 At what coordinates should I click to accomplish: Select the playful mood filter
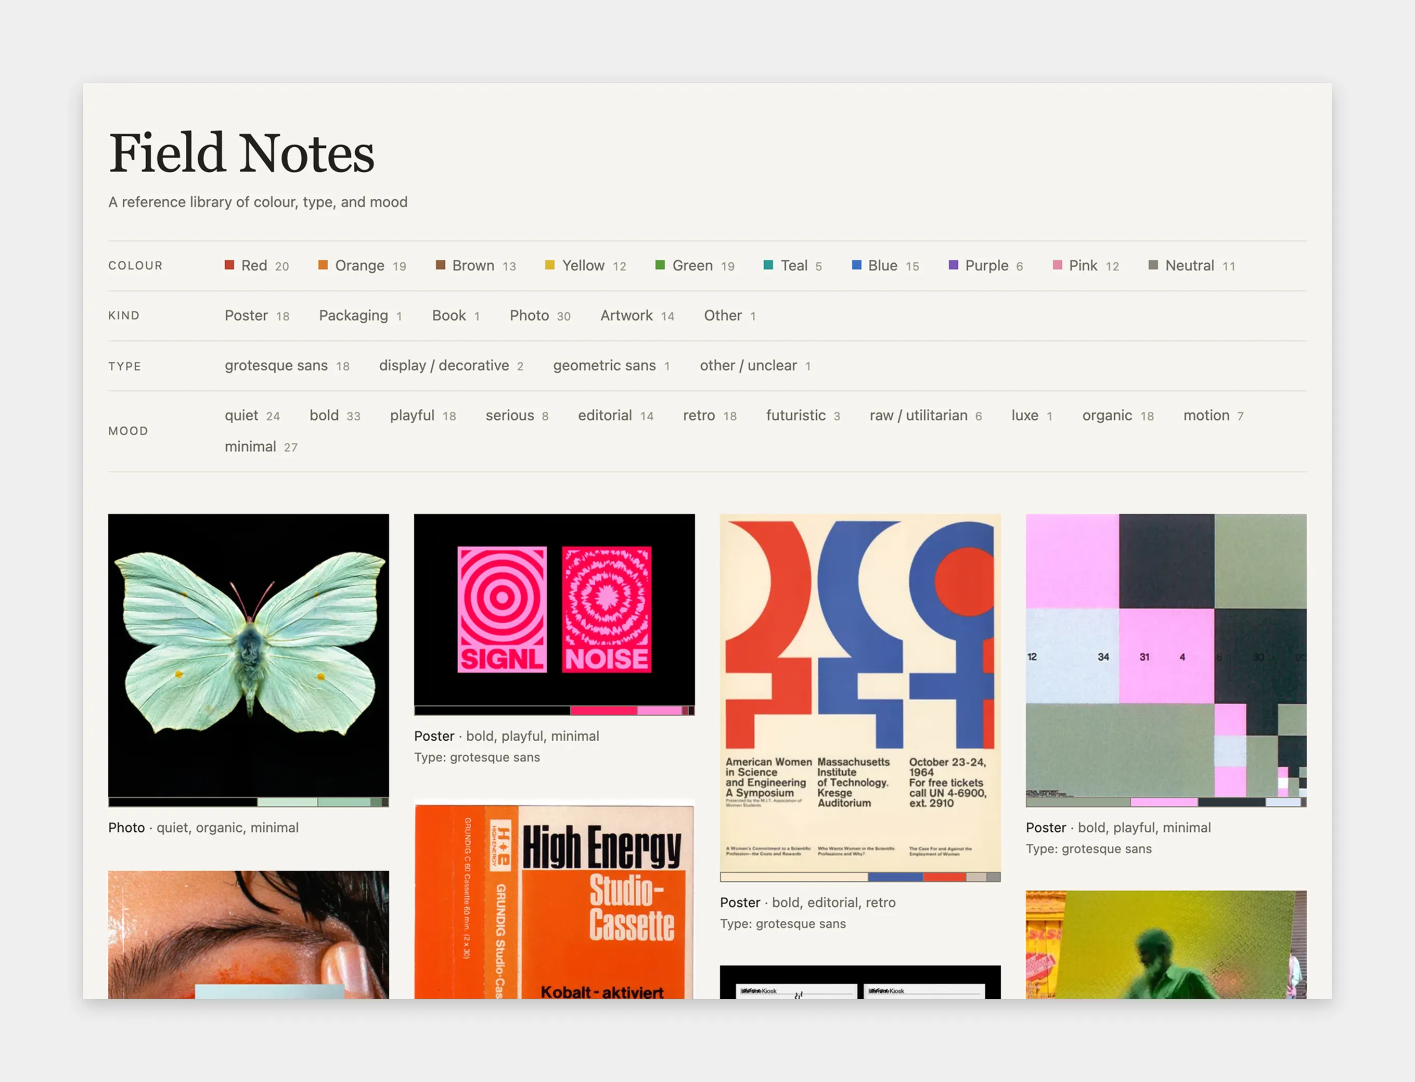(422, 416)
